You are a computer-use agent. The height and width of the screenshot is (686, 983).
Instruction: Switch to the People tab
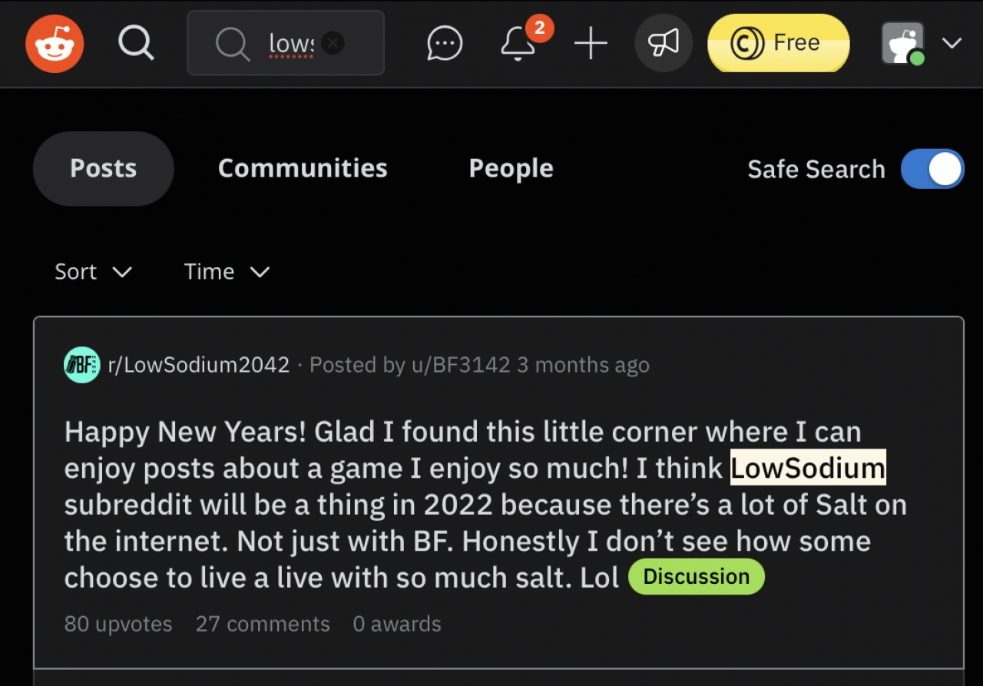(x=511, y=168)
